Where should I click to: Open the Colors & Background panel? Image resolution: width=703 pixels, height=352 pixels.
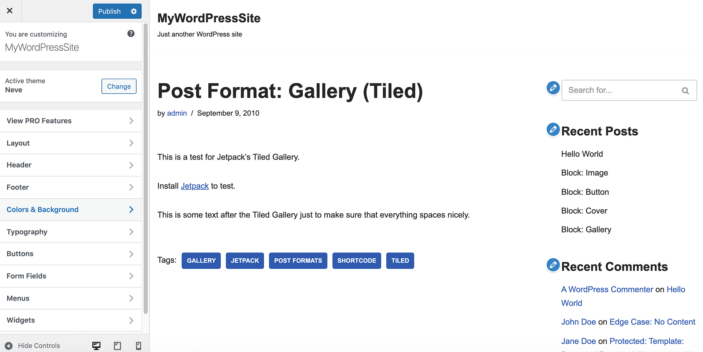(x=71, y=209)
